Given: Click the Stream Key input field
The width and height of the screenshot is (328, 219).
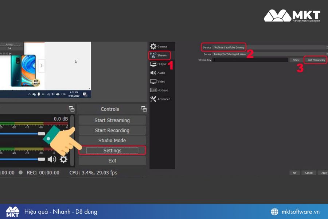Looking at the screenshot, I should point(250,60).
